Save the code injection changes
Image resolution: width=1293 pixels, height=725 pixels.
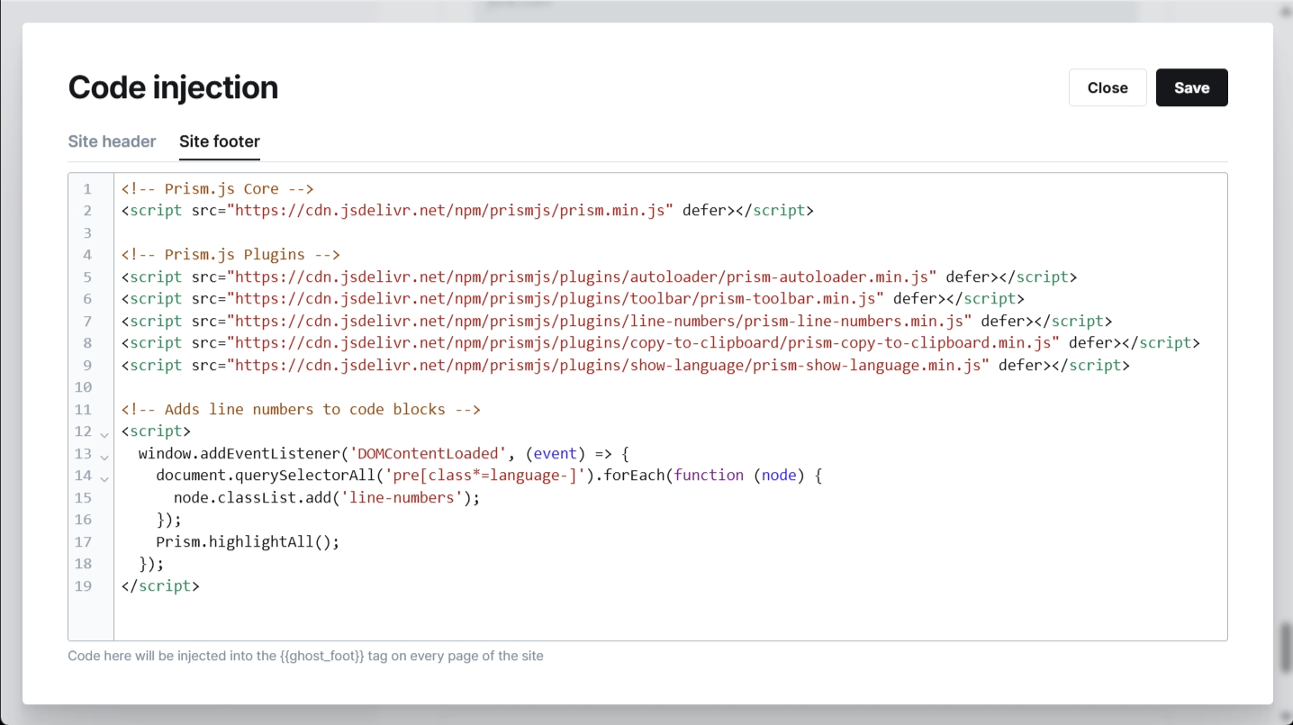1191,87
